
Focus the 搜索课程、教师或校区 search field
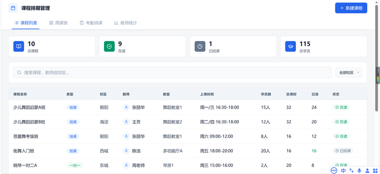tap(172, 72)
